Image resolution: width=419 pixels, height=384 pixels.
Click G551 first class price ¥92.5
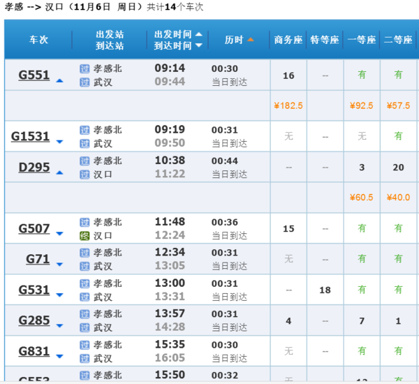(361, 106)
